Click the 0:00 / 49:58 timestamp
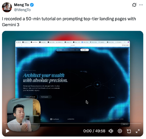The width and height of the screenshot is (146, 139). 94,131
